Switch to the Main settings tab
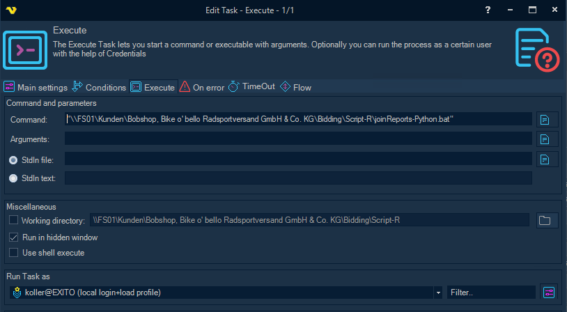The image size is (567, 312). [36, 88]
